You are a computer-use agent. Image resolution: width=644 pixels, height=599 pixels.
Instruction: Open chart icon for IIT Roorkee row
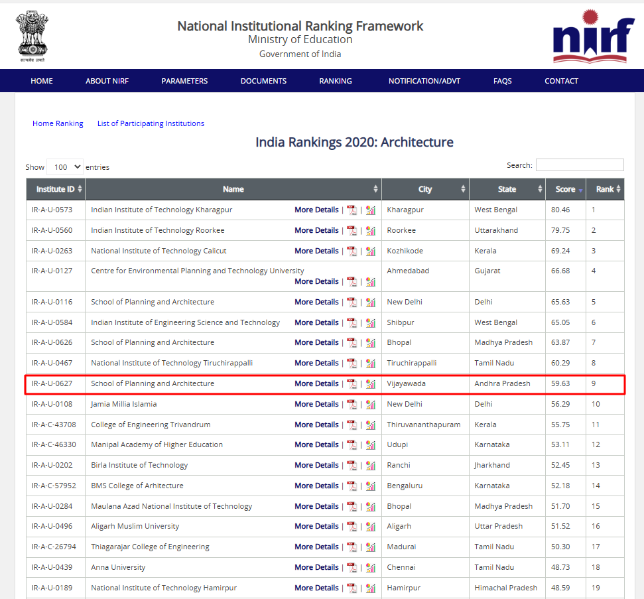[371, 230]
